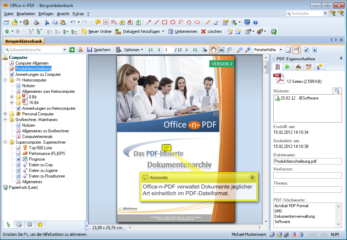The image size is (347, 240).
Task: Click the magnifier icon next to Historie
Action: click(337, 91)
